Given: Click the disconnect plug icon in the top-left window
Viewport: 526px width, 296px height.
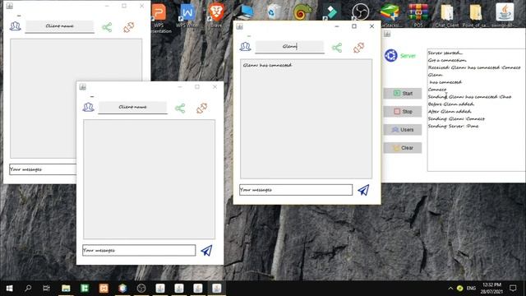Looking at the screenshot, I should click(128, 27).
